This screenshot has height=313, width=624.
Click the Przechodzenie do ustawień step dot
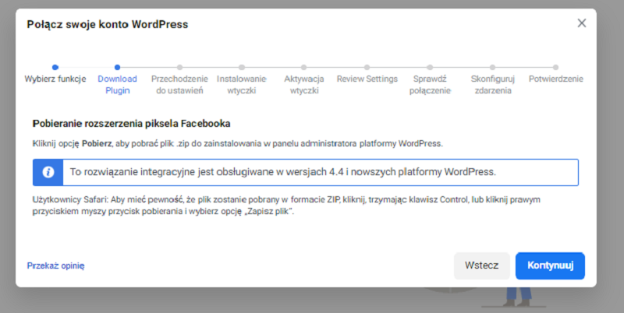179,67
